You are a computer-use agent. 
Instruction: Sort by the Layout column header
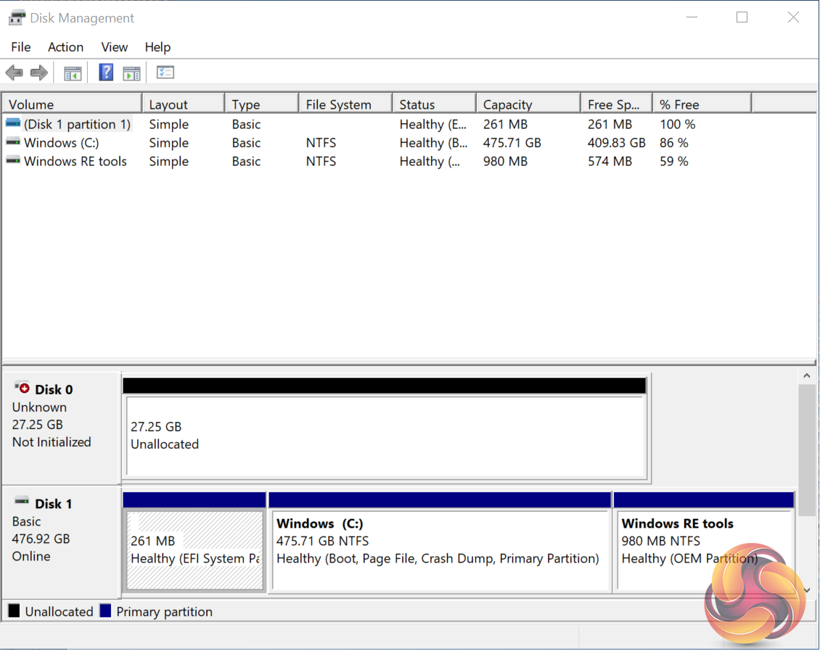[184, 104]
